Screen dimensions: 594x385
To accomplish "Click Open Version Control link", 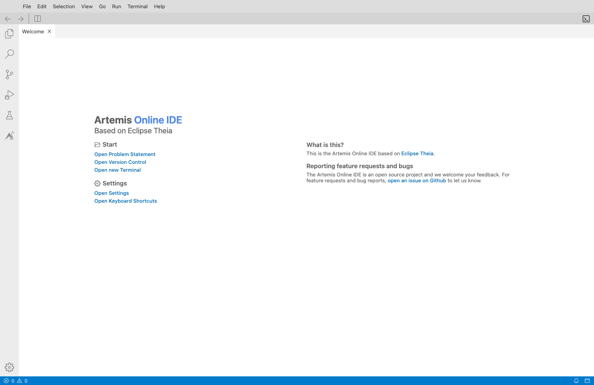I will [120, 162].
